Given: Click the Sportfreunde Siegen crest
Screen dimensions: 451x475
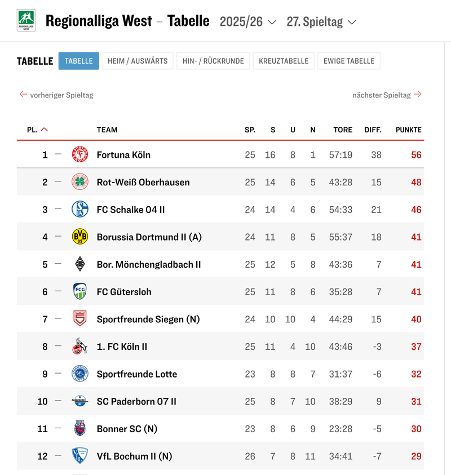Looking at the screenshot, I should pyautogui.click(x=80, y=319).
